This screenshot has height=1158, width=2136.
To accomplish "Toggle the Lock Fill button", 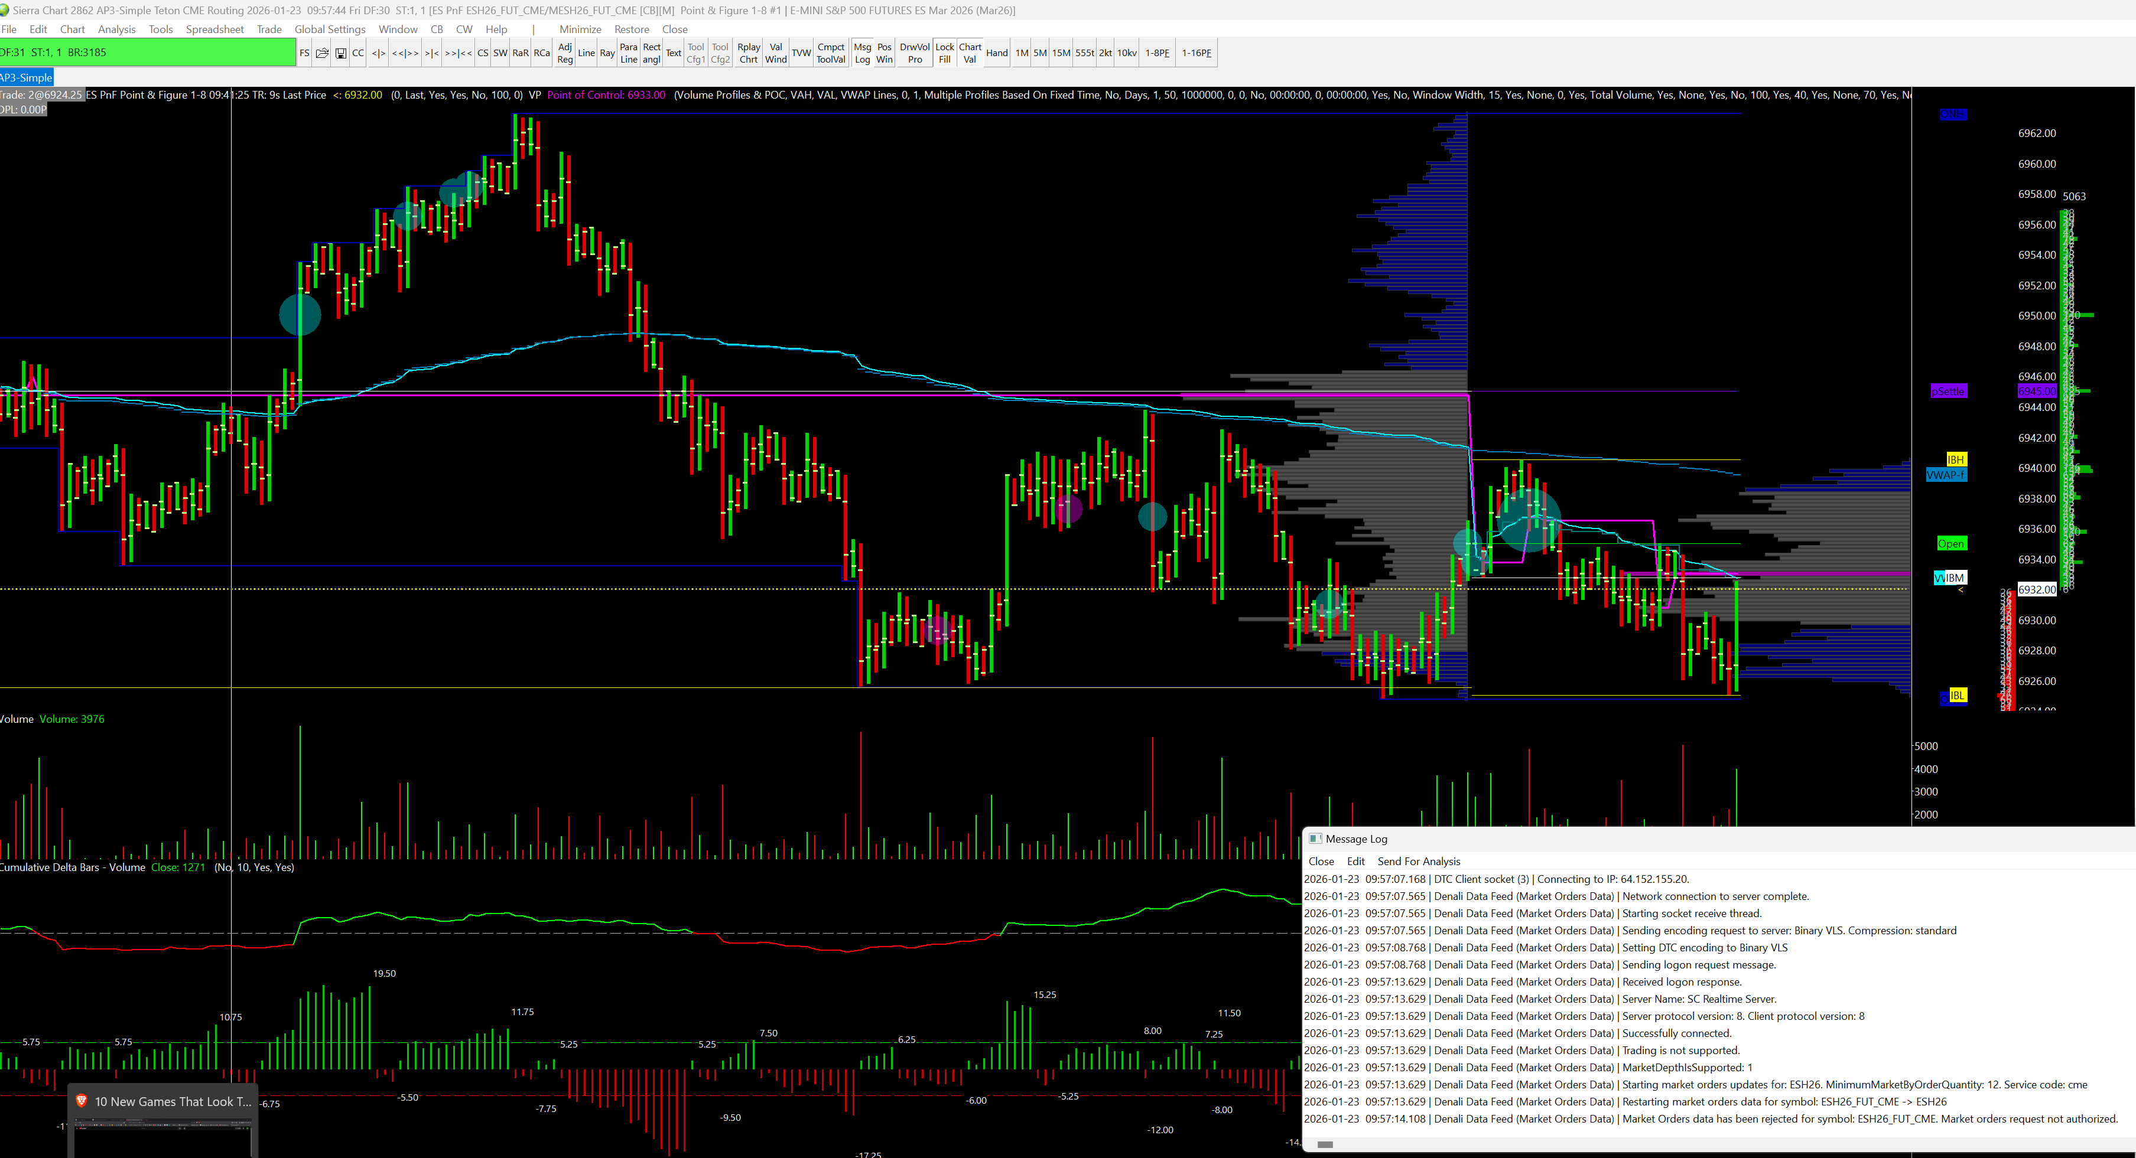I will click(944, 53).
